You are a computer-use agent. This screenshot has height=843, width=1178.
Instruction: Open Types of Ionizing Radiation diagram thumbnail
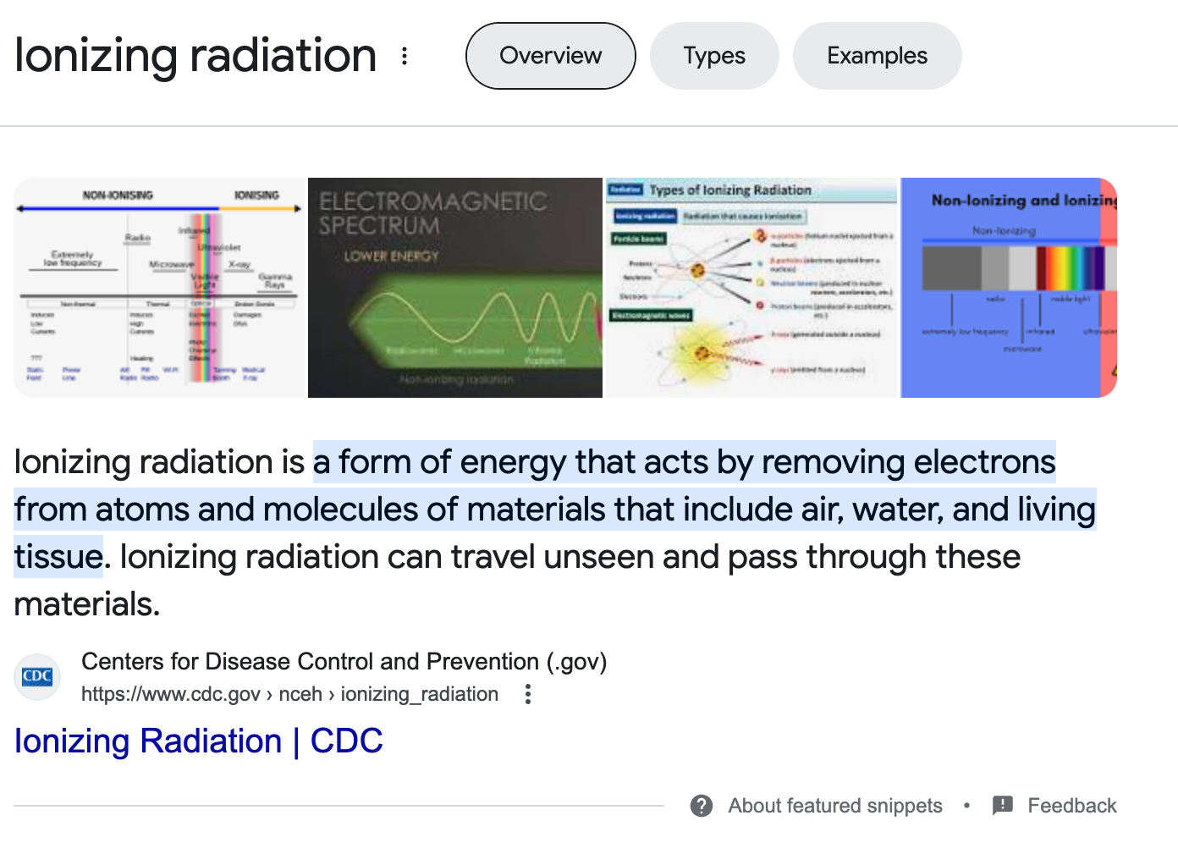pyautogui.click(x=751, y=288)
